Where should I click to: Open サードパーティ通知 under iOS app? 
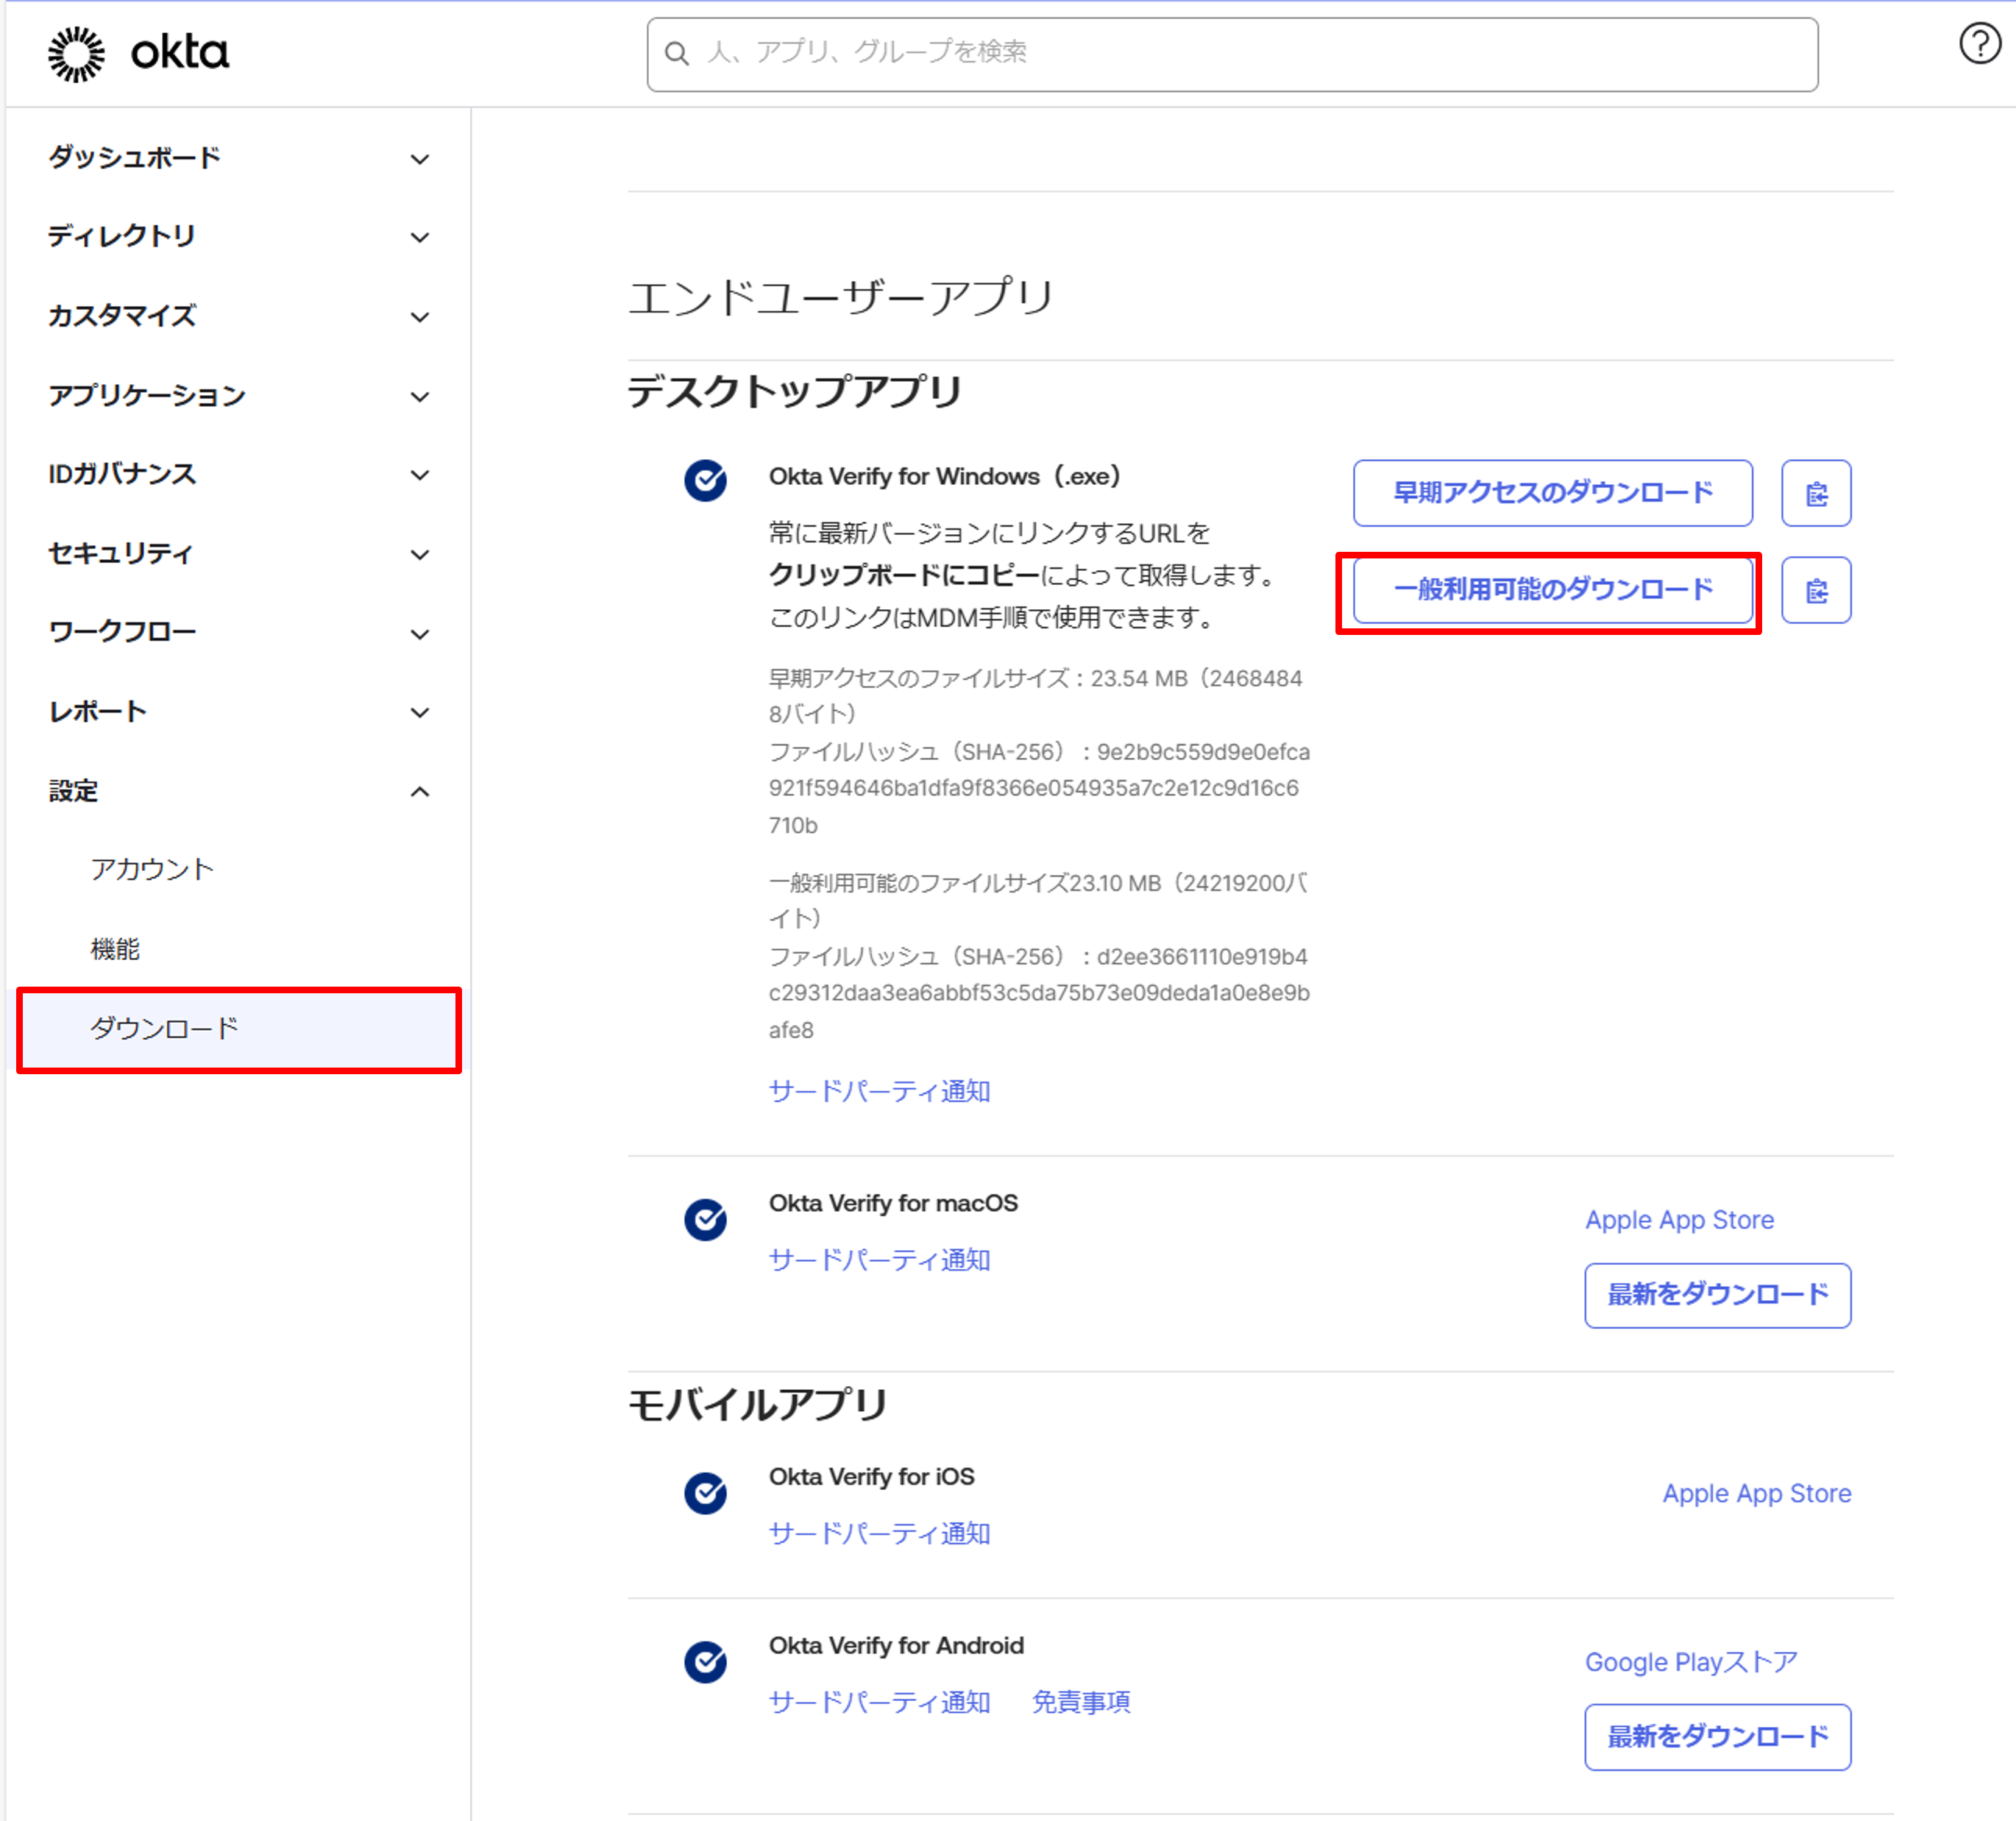(879, 1534)
